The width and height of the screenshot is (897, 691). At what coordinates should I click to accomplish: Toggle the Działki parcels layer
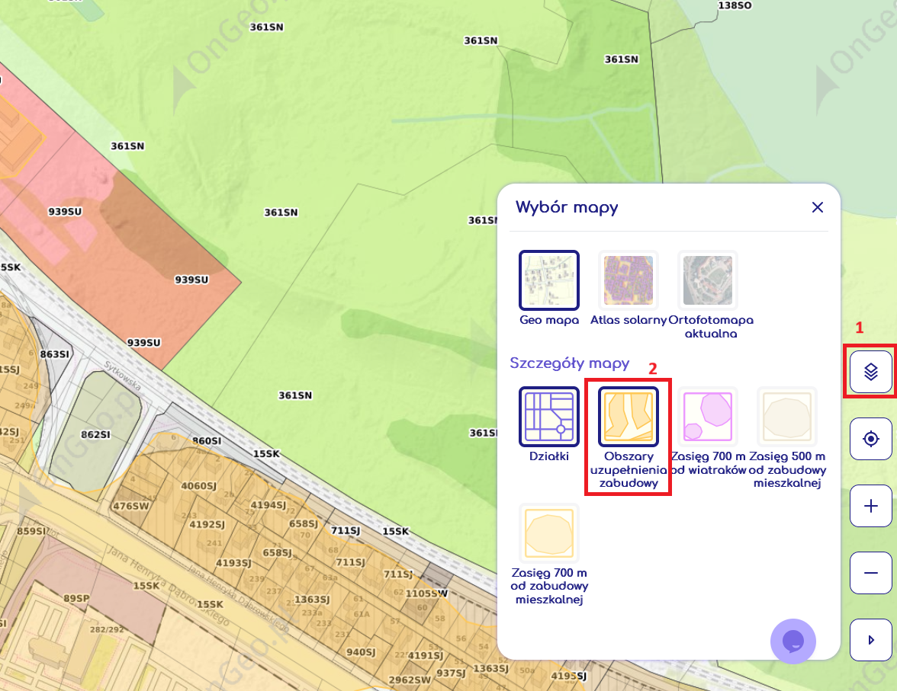coord(549,416)
